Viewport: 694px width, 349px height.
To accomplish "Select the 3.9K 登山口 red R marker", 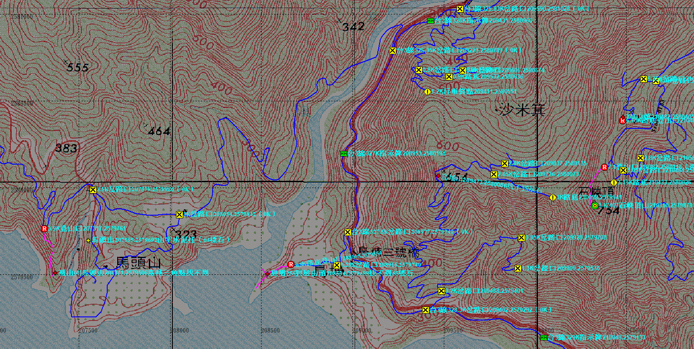I will [44, 229].
